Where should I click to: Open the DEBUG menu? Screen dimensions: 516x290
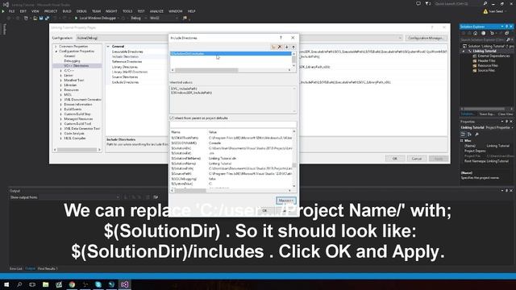point(81,11)
